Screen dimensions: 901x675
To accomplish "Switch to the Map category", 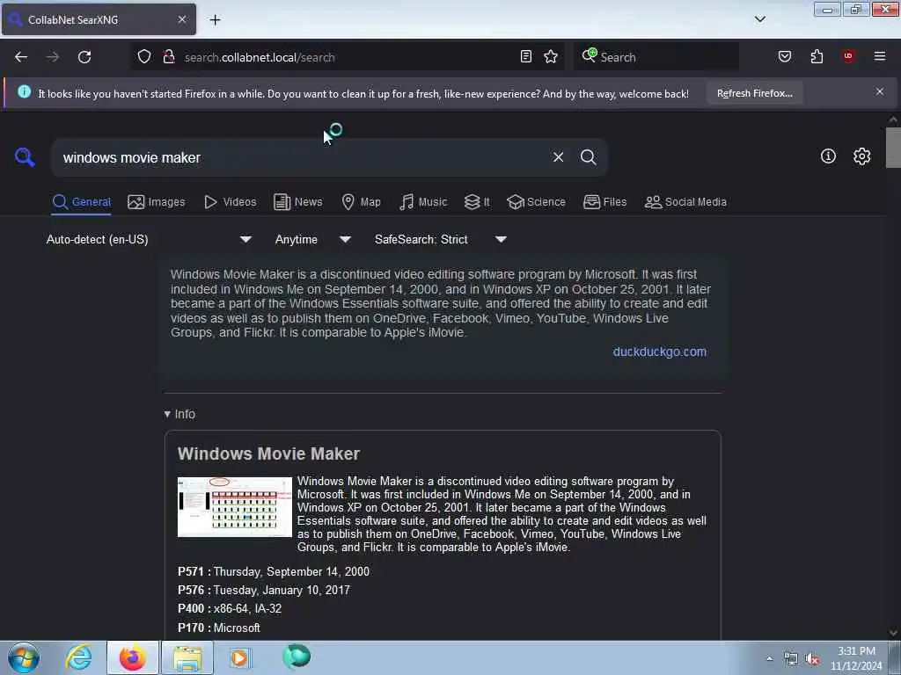I will pyautogui.click(x=362, y=202).
